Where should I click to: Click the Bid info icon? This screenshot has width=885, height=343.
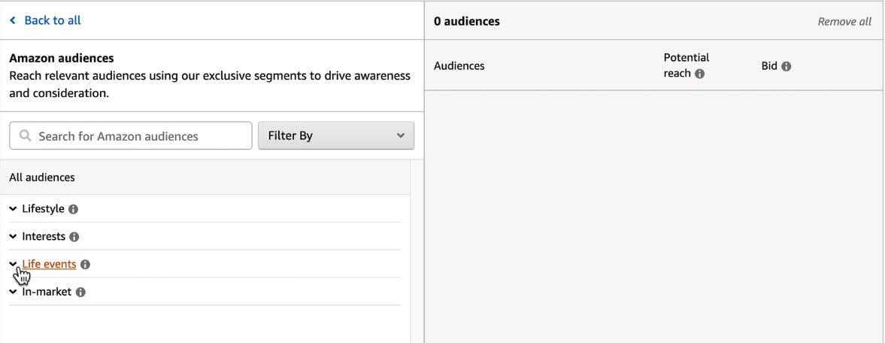click(x=786, y=66)
